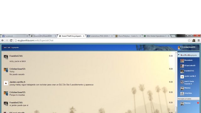The width and height of the screenshot is (201, 113).
Task: Close the Screenshow.PNG tab
Action: [x=112, y=36]
